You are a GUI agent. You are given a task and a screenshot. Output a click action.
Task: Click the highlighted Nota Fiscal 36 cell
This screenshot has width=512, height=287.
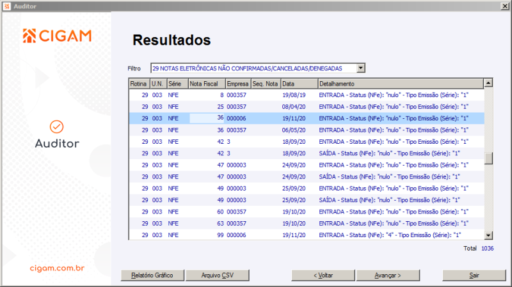[207, 118]
